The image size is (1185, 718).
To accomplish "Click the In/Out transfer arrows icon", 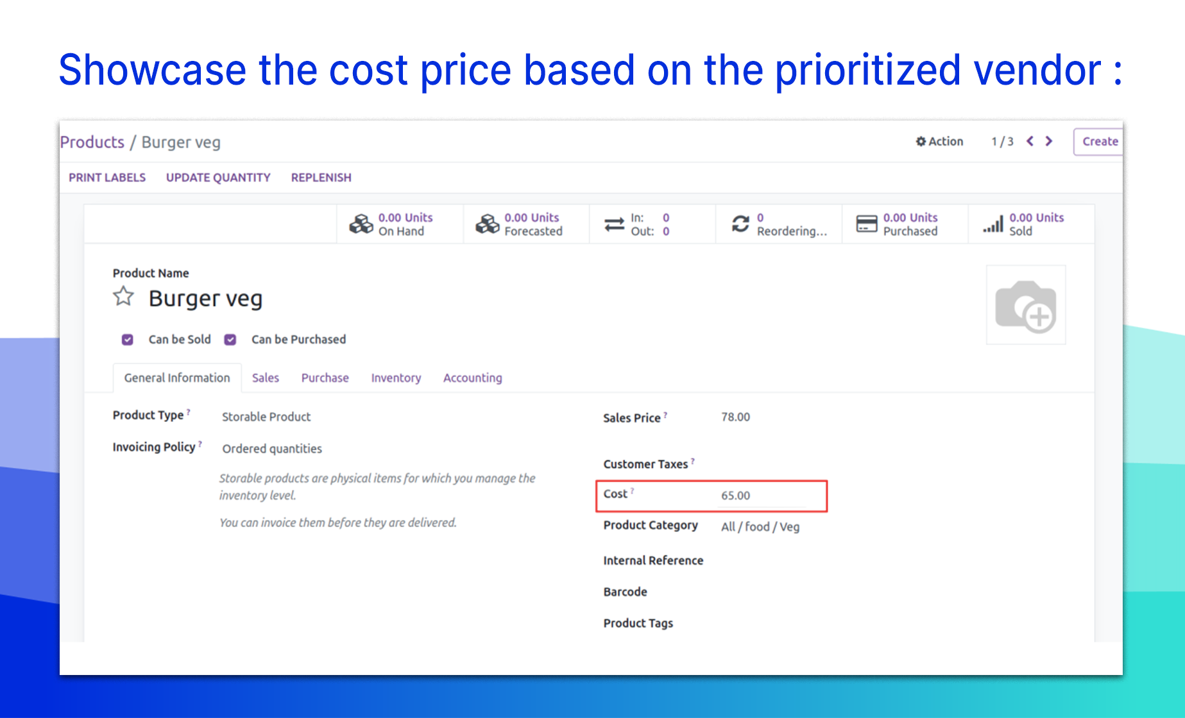I will (x=614, y=224).
